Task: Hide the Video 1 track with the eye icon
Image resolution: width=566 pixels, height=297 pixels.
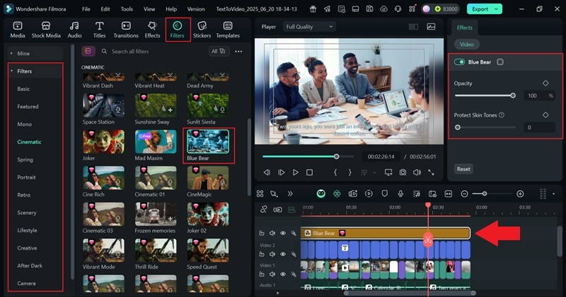Action: [x=283, y=274]
